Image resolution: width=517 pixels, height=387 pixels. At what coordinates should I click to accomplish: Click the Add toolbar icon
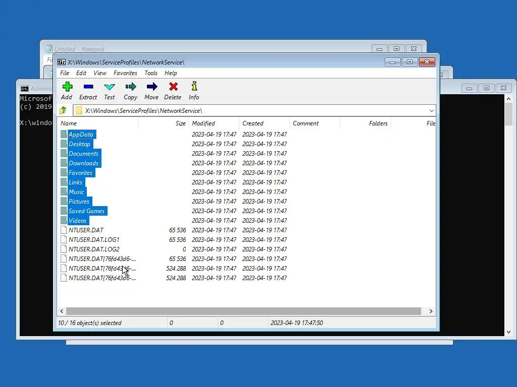(x=67, y=87)
